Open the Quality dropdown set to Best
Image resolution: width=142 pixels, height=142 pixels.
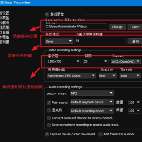coord(108,76)
